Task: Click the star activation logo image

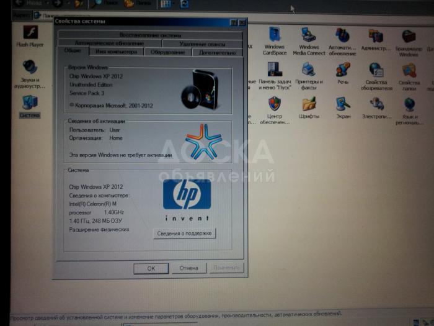Action: coord(204,142)
